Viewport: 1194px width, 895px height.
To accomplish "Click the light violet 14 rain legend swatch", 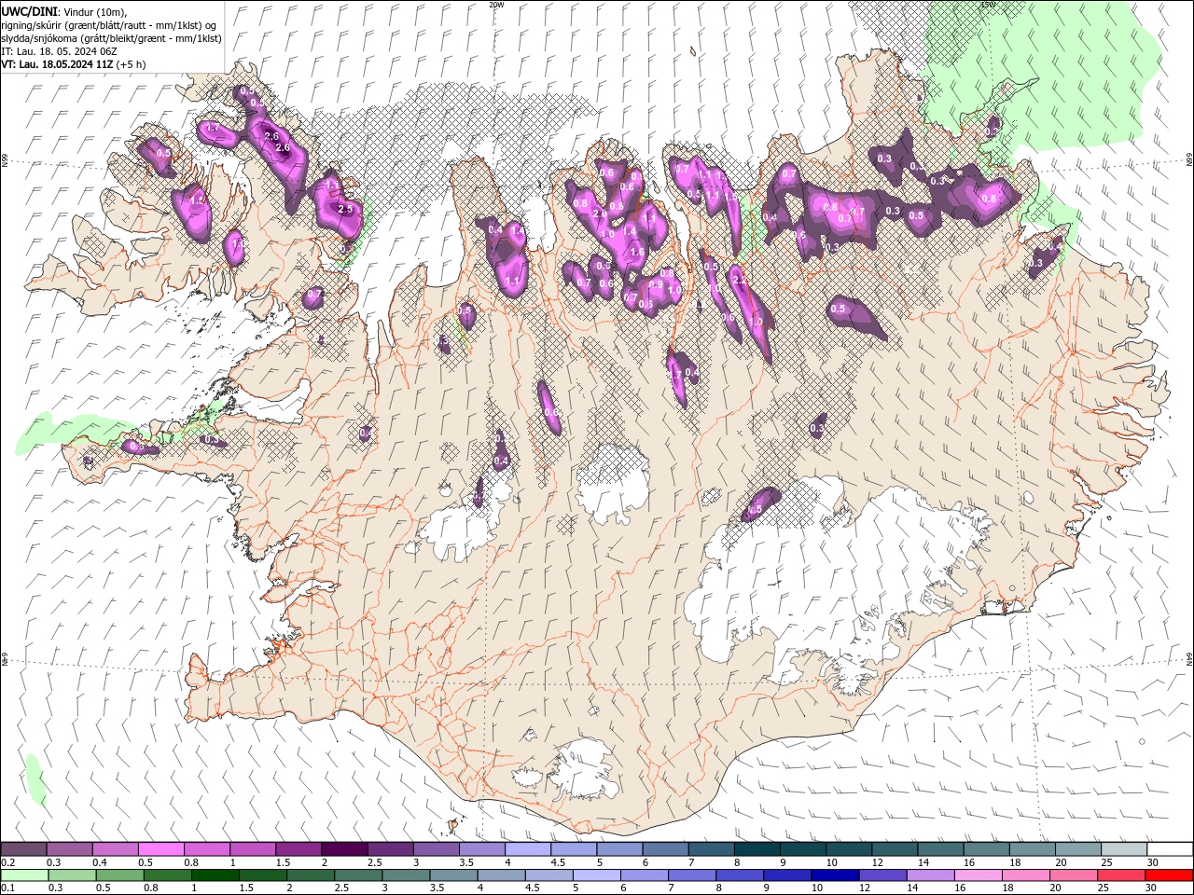I will (x=930, y=875).
